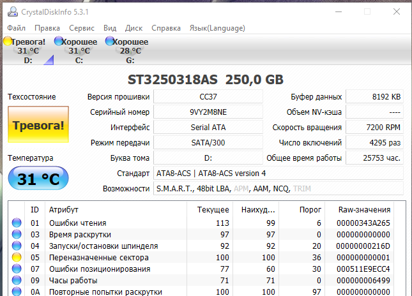412x296 pixels.
Task: Open the Диск menu
Action: (x=134, y=28)
